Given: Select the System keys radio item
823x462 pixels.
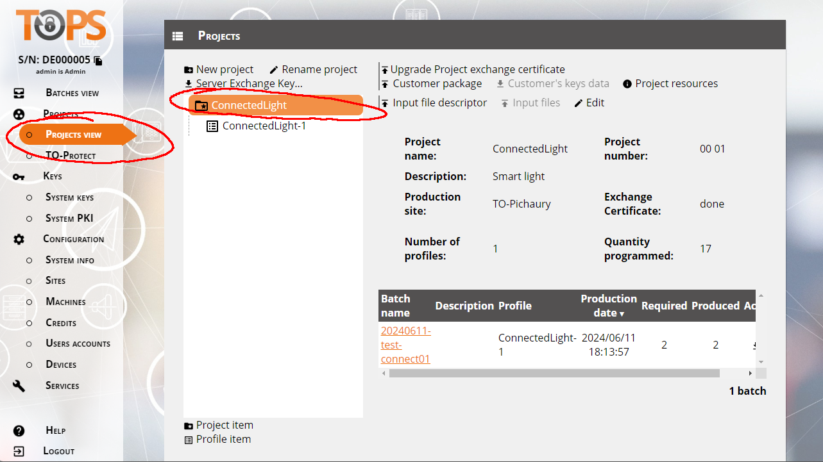Looking at the screenshot, I should (29, 197).
